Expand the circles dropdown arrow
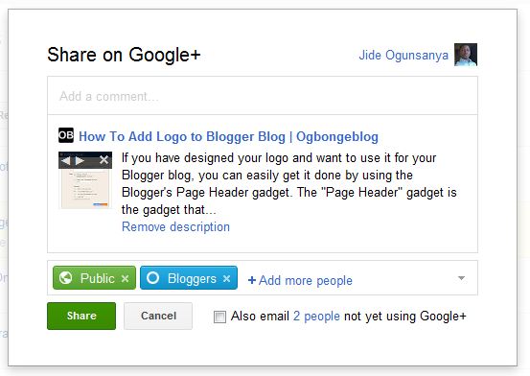Screen dimensions: 530x376 (x=461, y=278)
